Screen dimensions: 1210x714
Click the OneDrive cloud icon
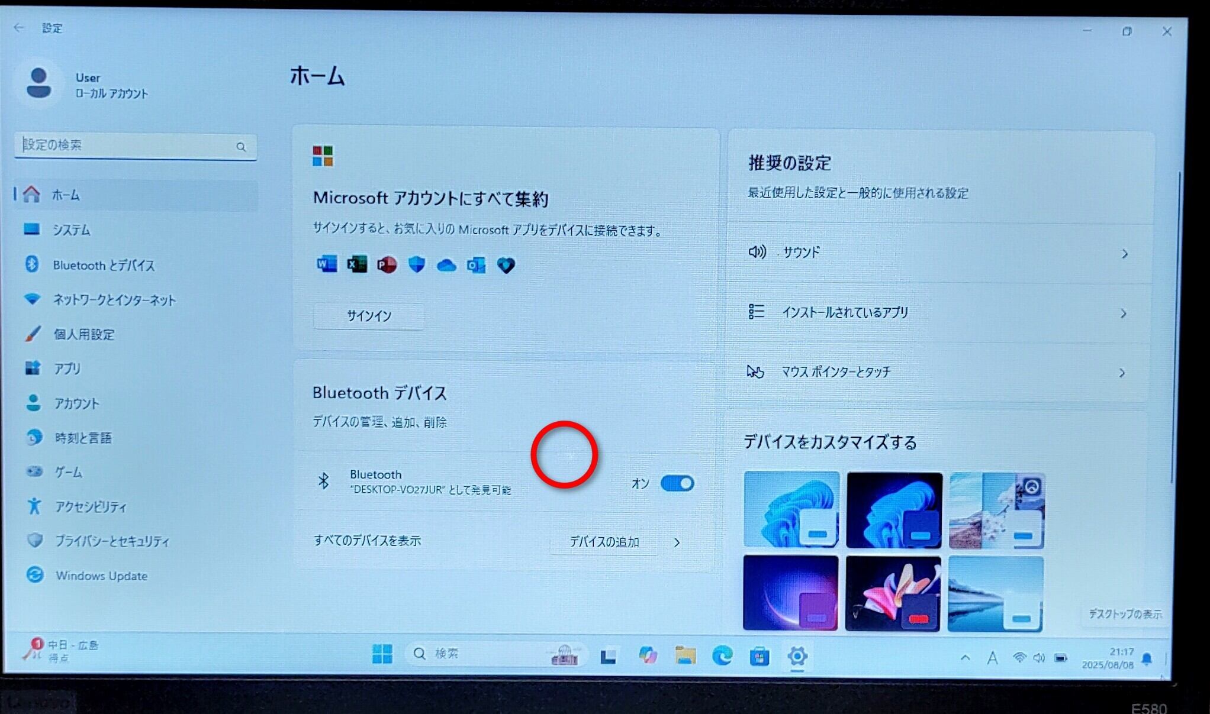446,265
